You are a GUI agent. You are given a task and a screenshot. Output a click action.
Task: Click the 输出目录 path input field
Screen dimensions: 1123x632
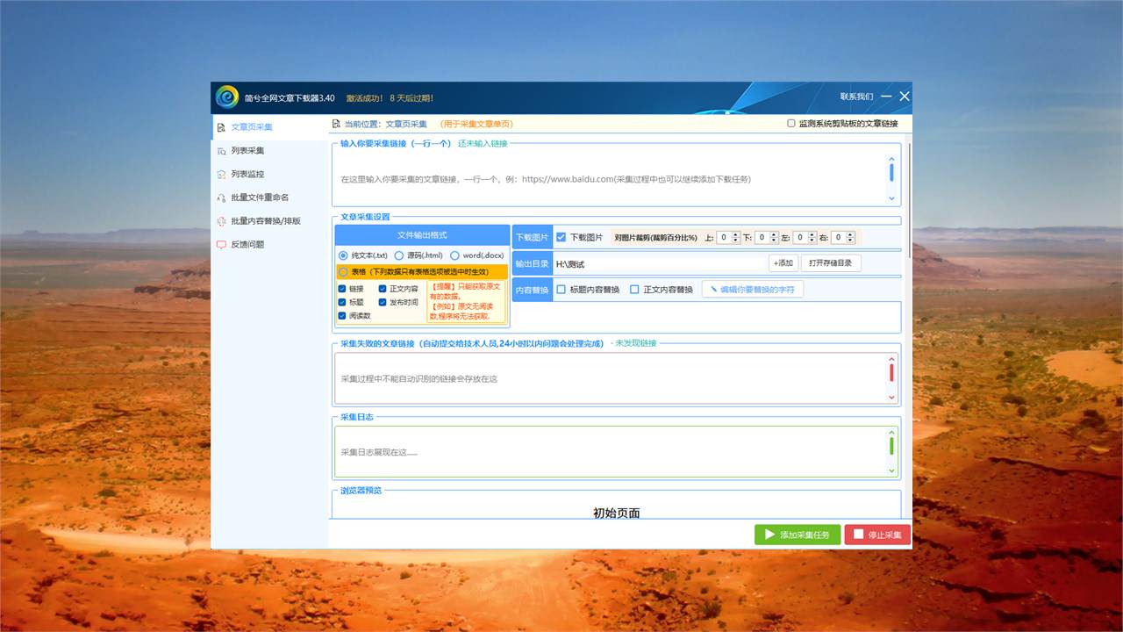tap(660, 263)
